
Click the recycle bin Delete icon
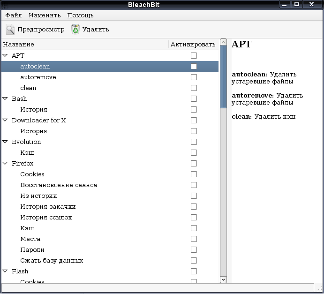click(75, 29)
